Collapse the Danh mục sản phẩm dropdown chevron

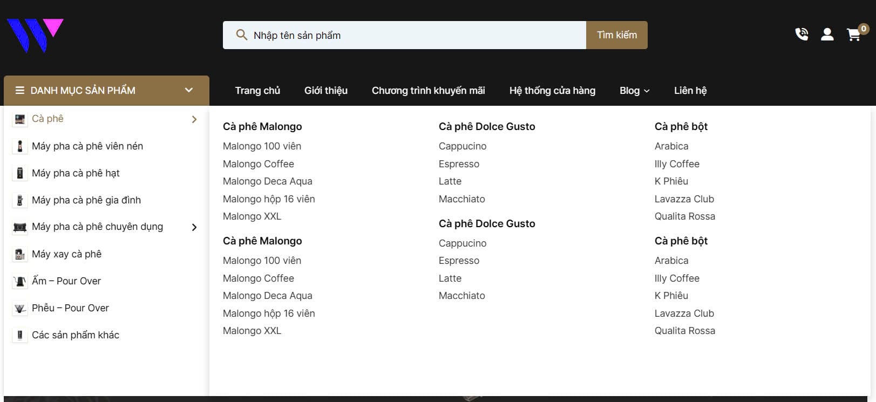click(x=189, y=90)
